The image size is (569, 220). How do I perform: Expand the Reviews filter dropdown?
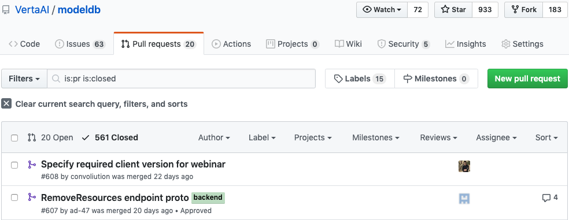438,138
